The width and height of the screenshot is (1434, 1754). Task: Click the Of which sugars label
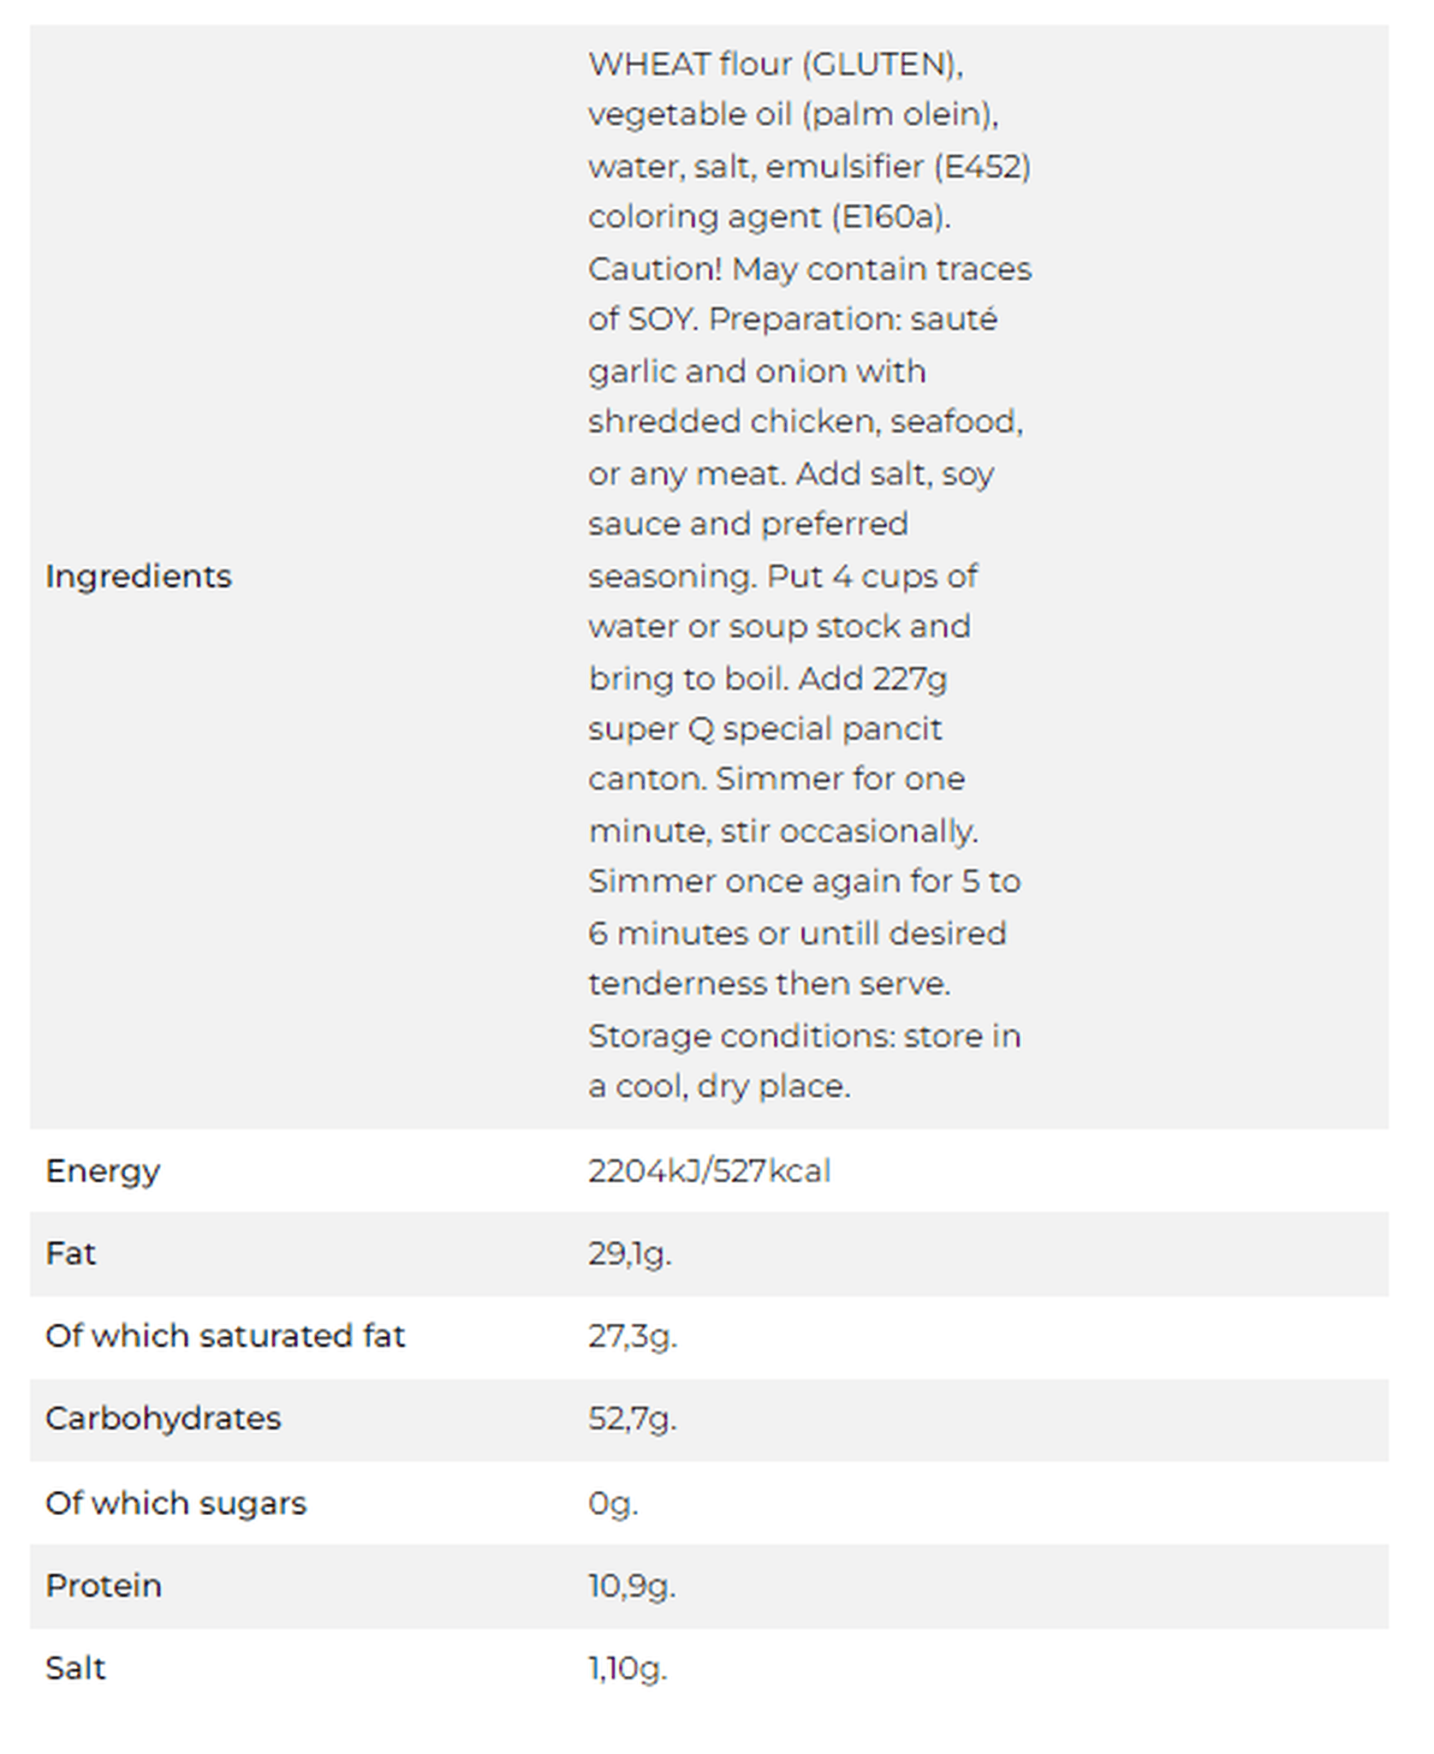pyautogui.click(x=176, y=1503)
